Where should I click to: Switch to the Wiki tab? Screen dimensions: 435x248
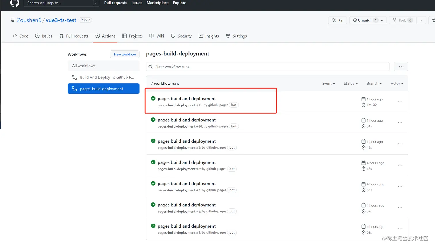157,36
